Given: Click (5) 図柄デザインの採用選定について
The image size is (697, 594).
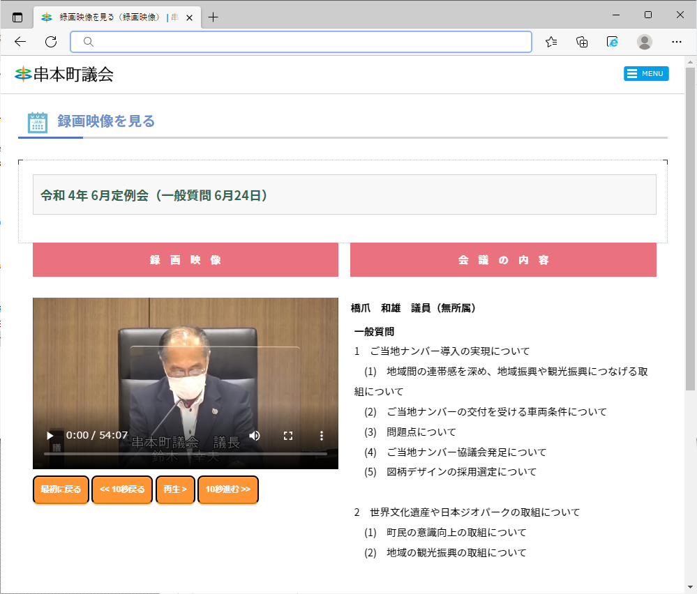Looking at the screenshot, I should [450, 472].
